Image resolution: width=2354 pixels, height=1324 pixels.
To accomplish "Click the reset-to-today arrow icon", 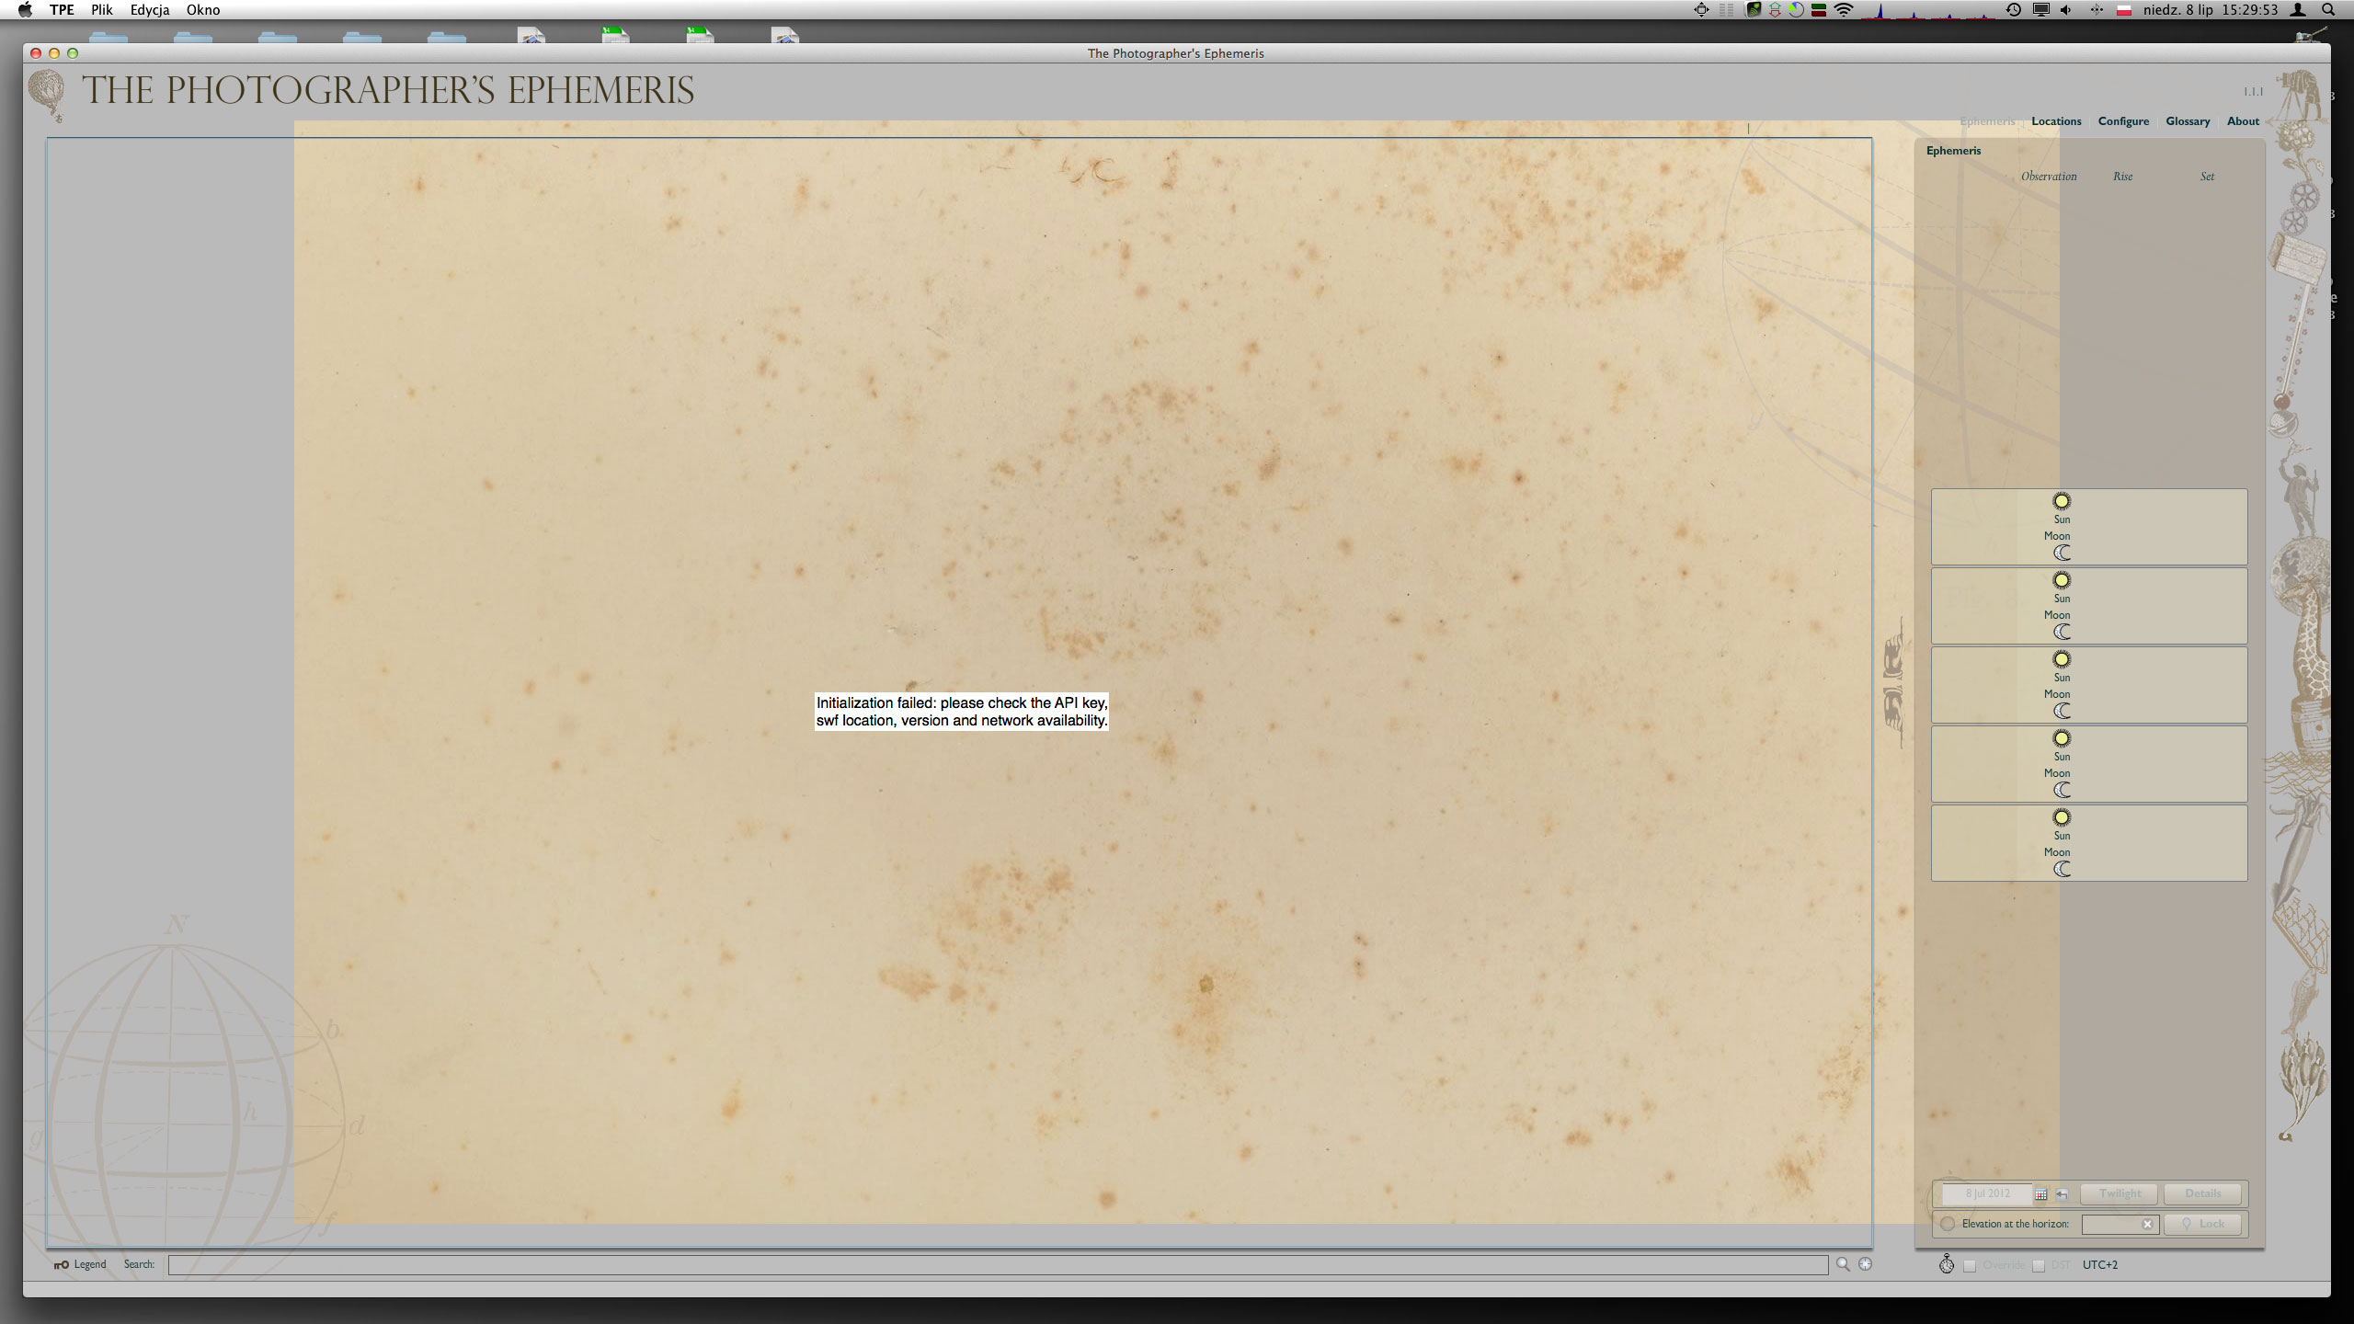I will 2062,1194.
